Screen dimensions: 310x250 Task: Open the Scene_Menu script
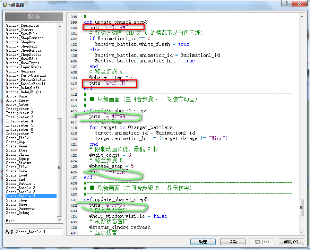pyautogui.click(x=16, y=146)
